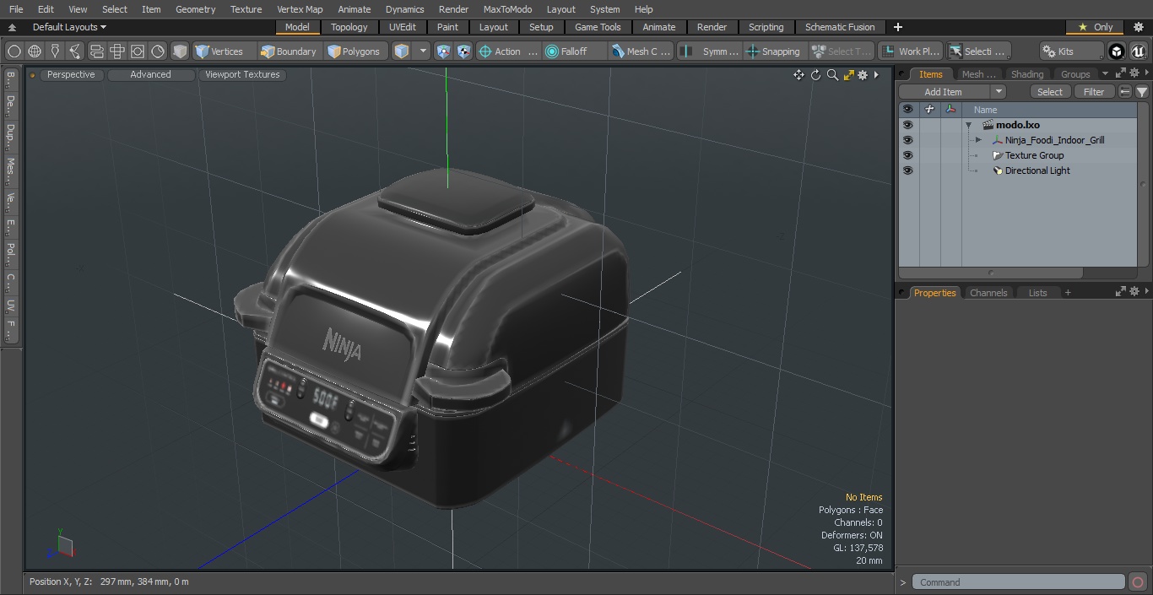Click the square-with-circle tool icon
Screen dimensions: 1153x595
tap(138, 51)
